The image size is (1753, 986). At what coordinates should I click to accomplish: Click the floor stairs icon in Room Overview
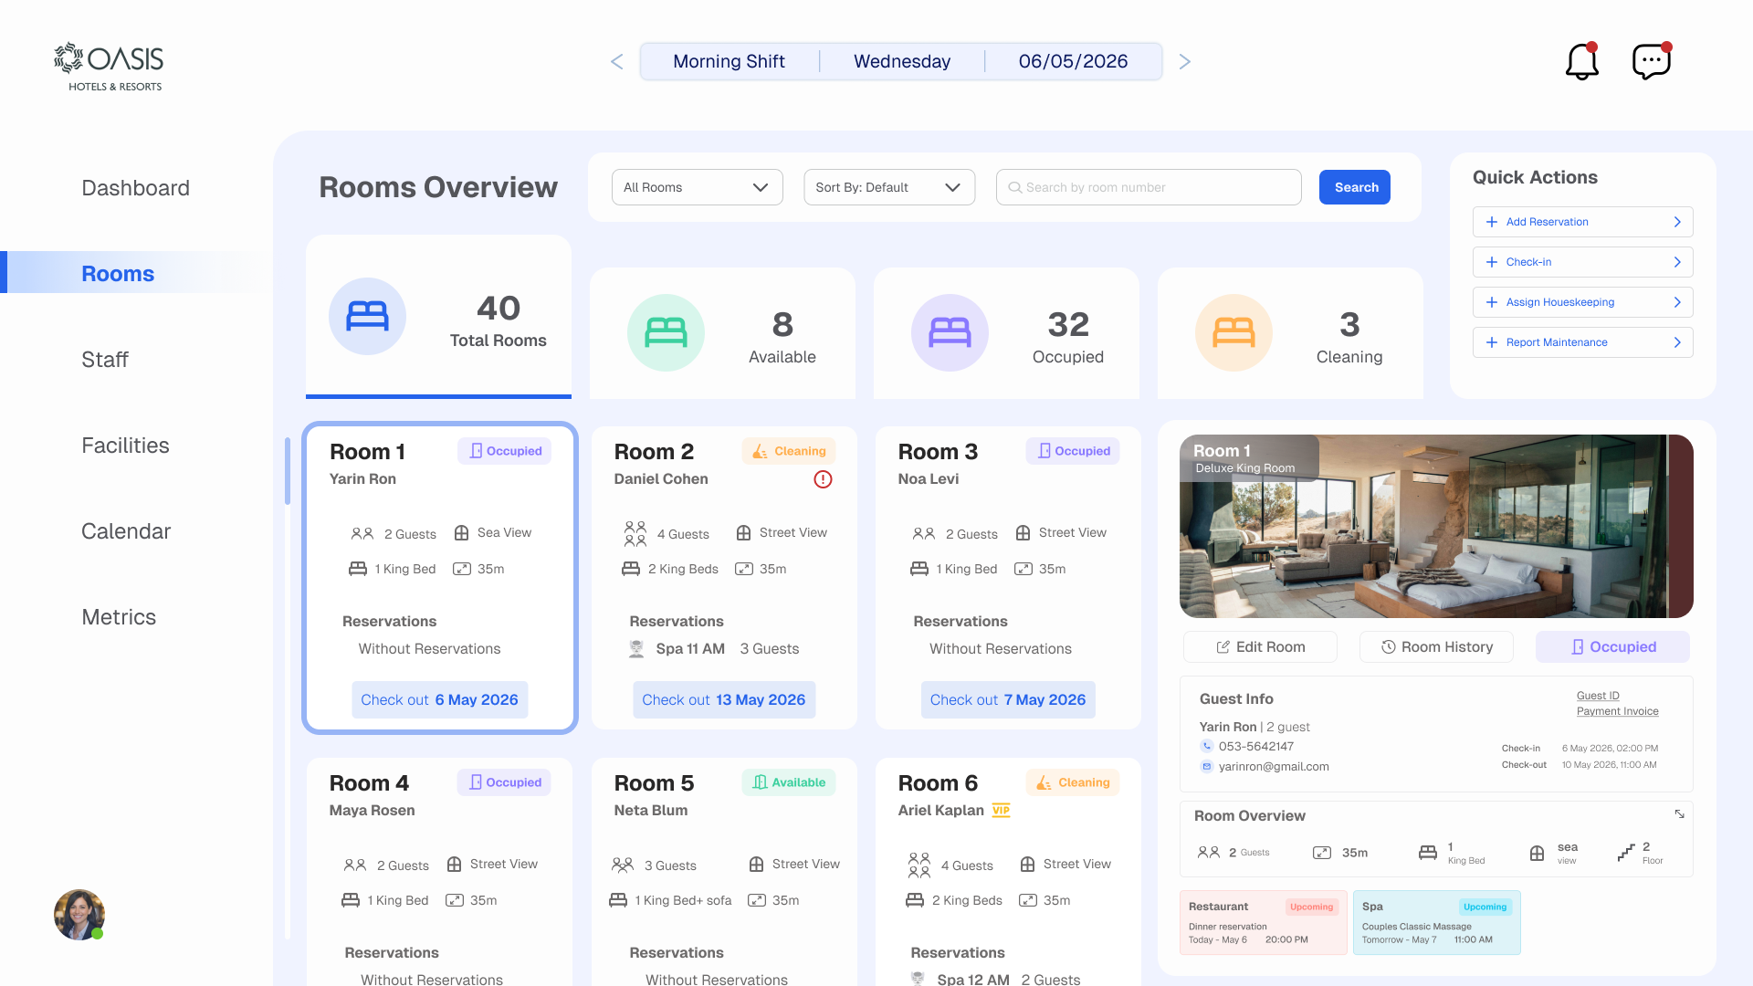point(1625,853)
